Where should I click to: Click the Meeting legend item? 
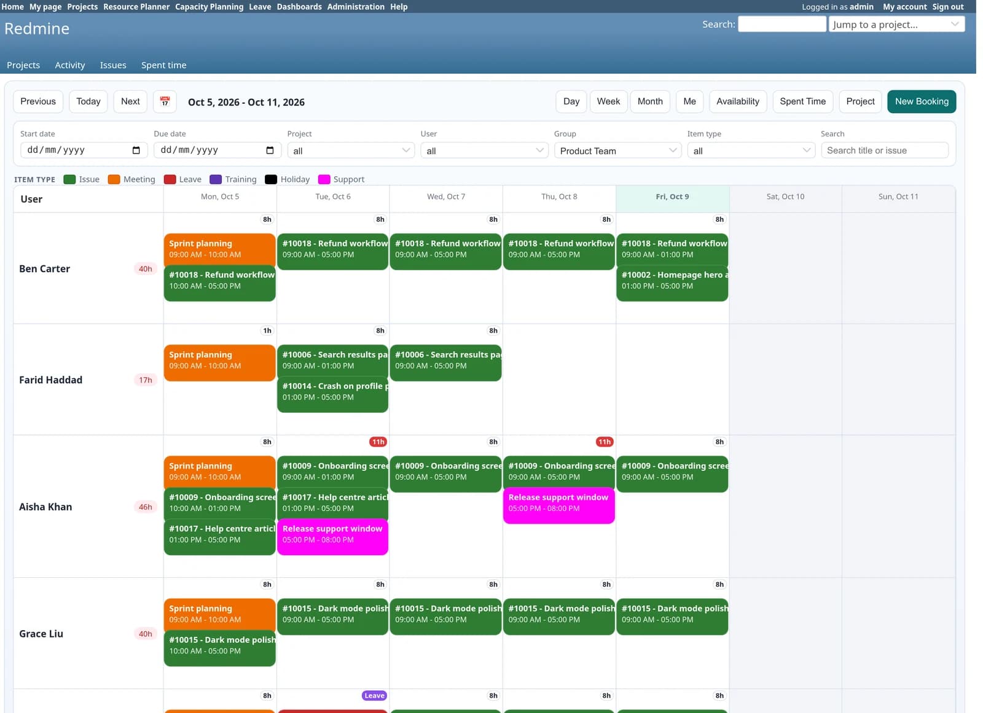pyautogui.click(x=131, y=179)
